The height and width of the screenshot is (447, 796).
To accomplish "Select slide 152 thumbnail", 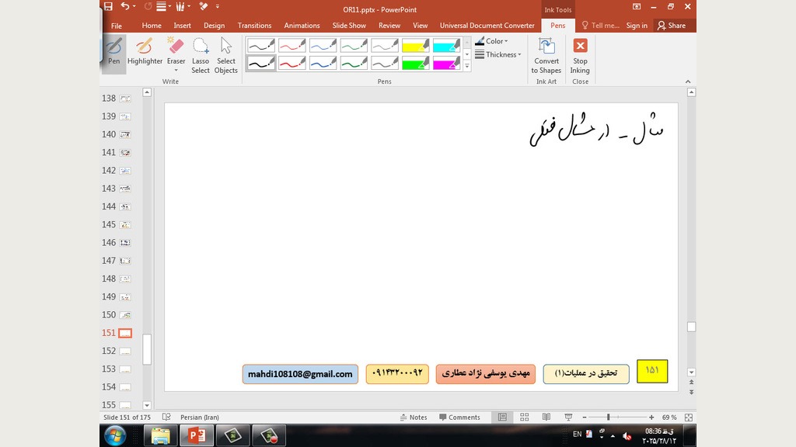I will click(x=124, y=351).
